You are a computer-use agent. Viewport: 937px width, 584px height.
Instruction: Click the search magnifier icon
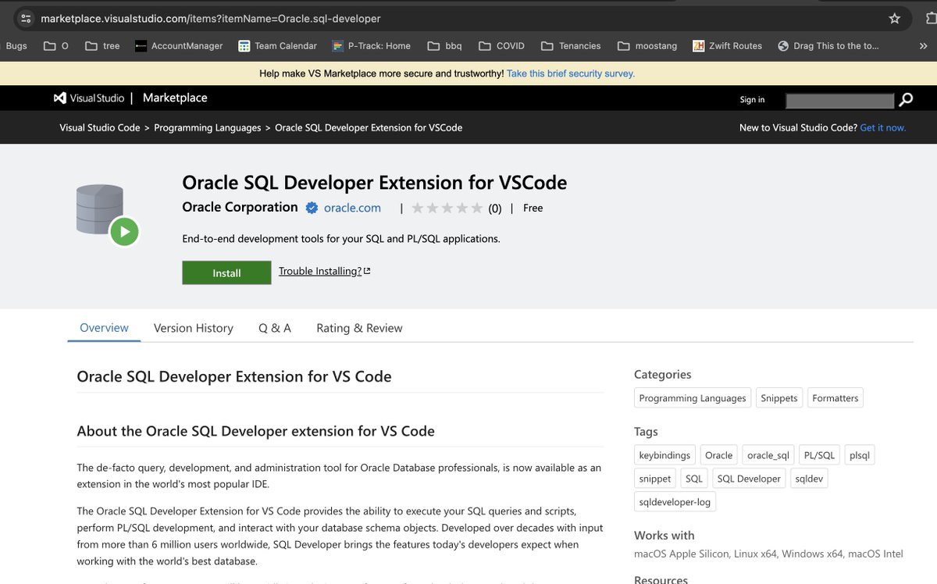point(906,100)
